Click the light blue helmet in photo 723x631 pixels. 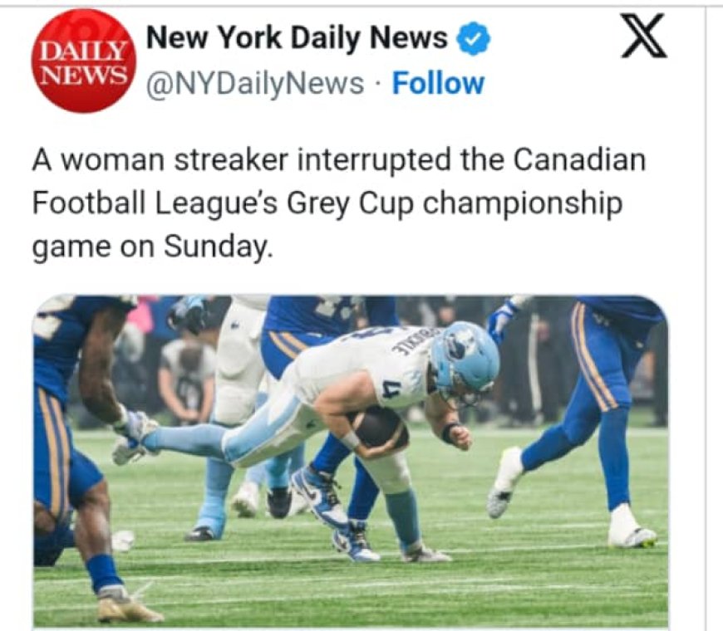pos(466,360)
